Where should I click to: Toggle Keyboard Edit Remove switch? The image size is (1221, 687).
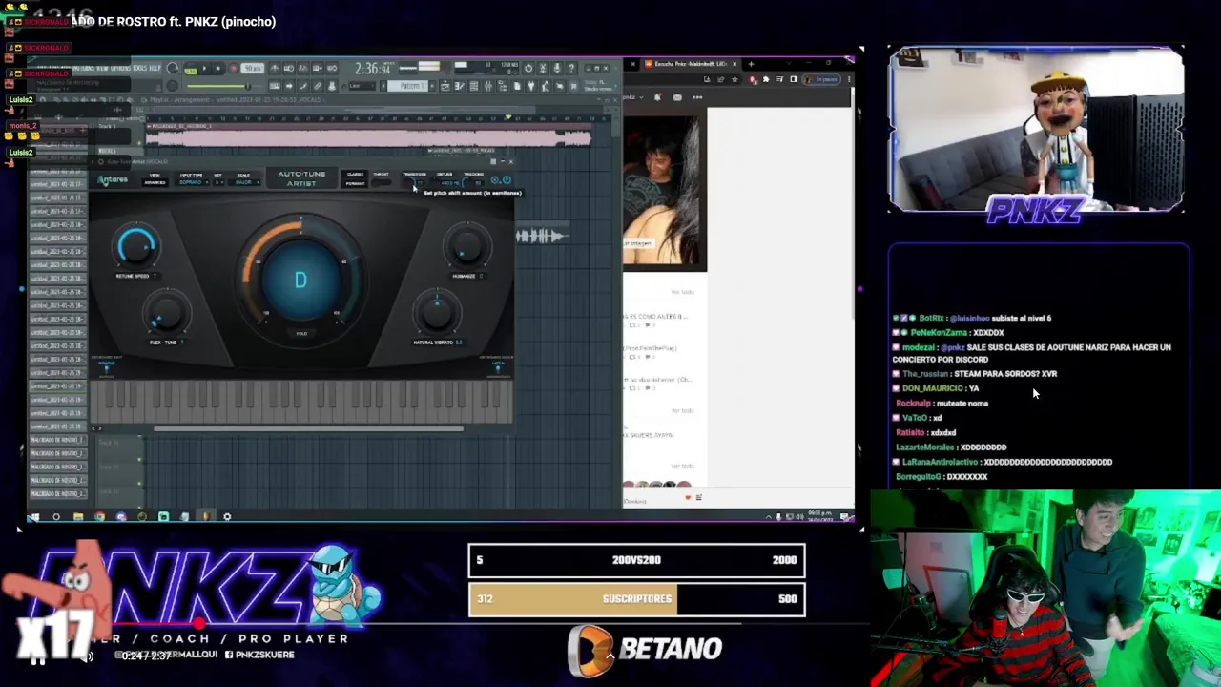(107, 369)
